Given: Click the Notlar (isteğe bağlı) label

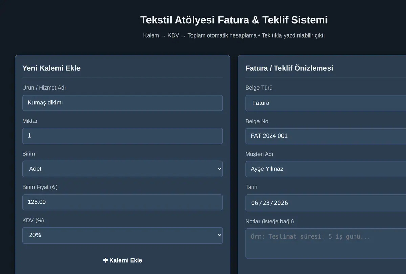Looking at the screenshot, I should [x=270, y=222].
